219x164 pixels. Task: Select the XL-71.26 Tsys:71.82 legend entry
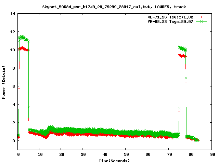point(170,17)
